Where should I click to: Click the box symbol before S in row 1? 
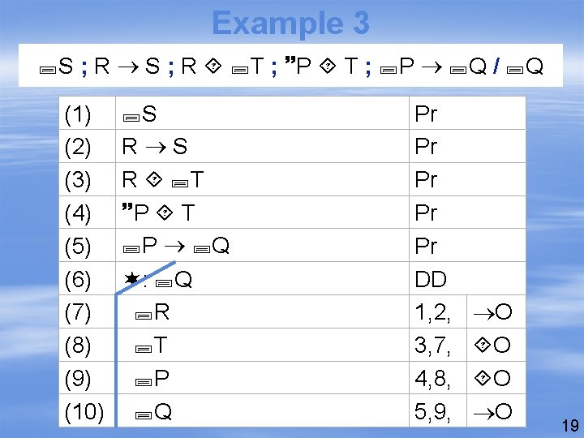click(131, 118)
